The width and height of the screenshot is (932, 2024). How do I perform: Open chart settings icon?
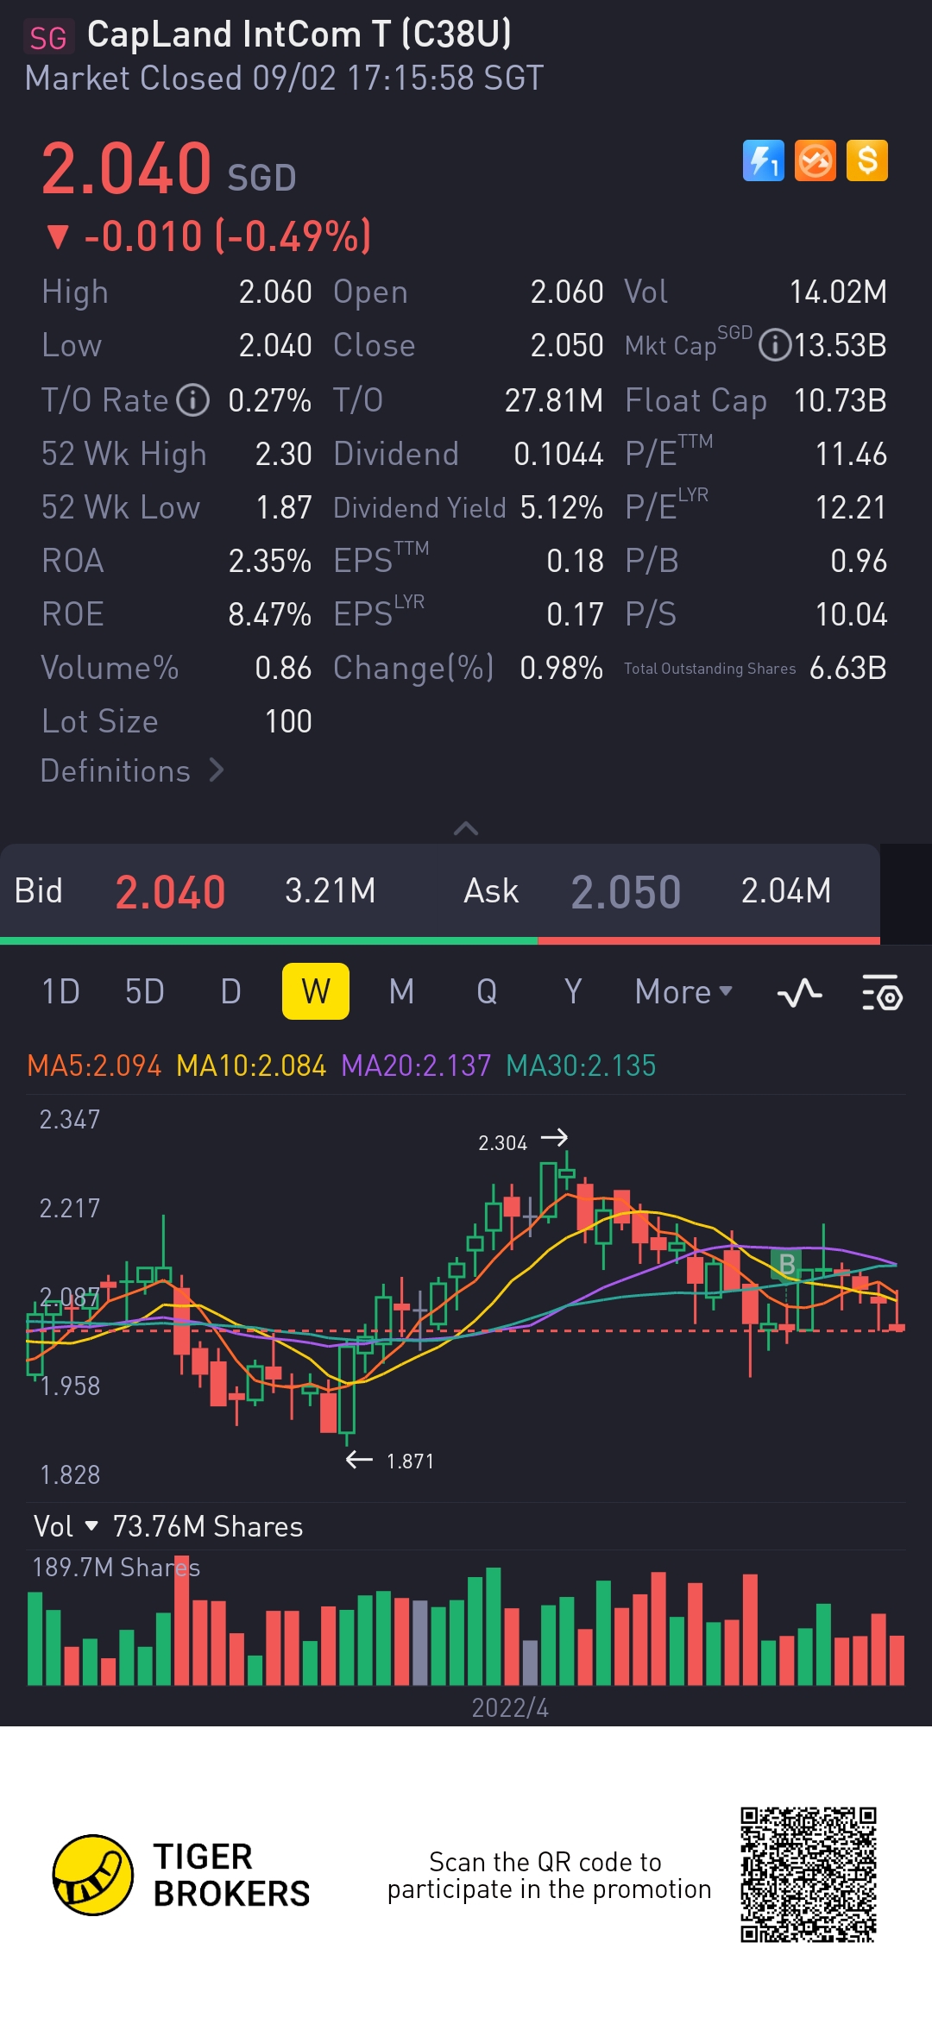point(882,992)
